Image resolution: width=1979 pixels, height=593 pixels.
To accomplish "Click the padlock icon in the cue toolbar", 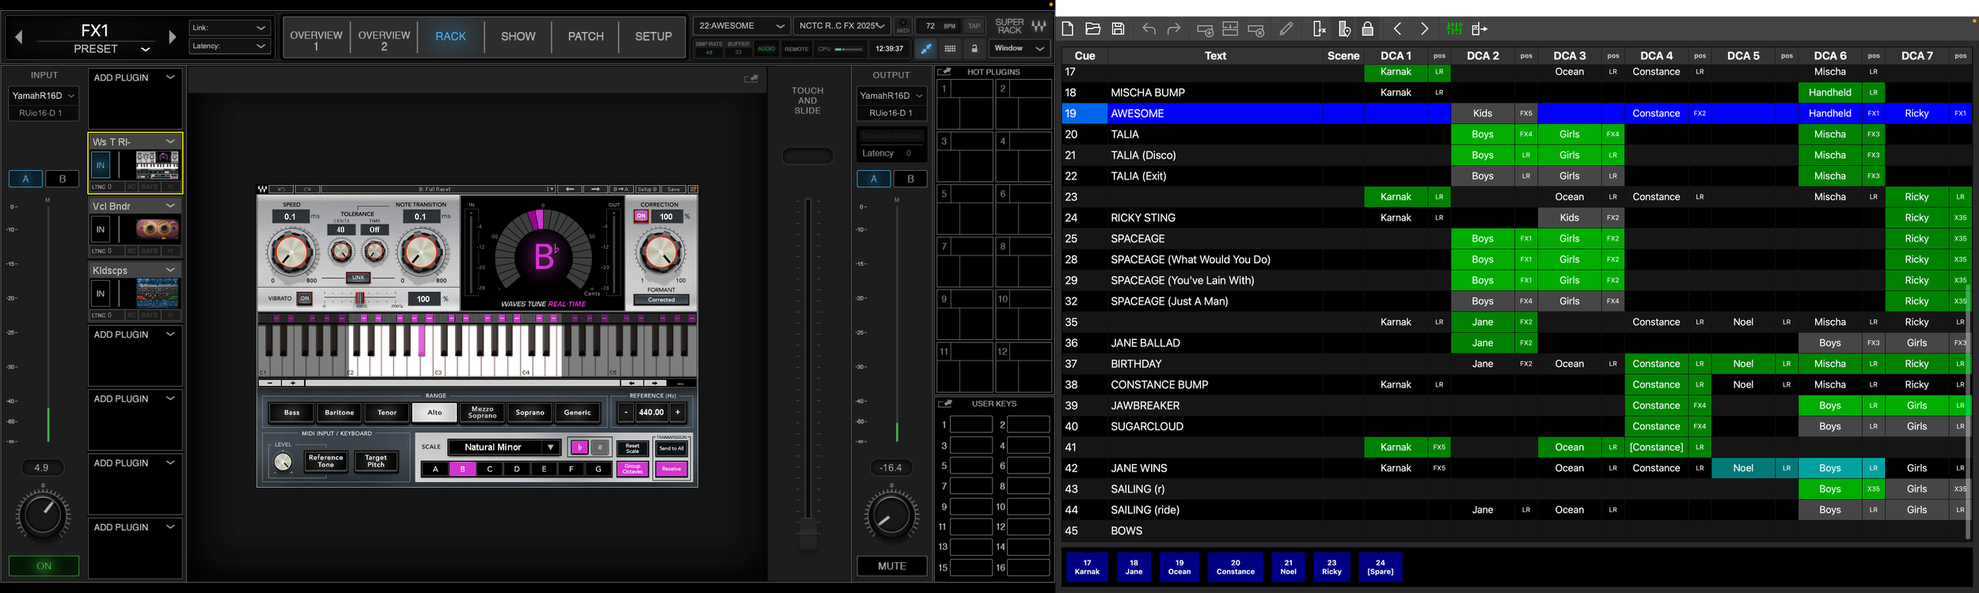I will click(x=1367, y=29).
